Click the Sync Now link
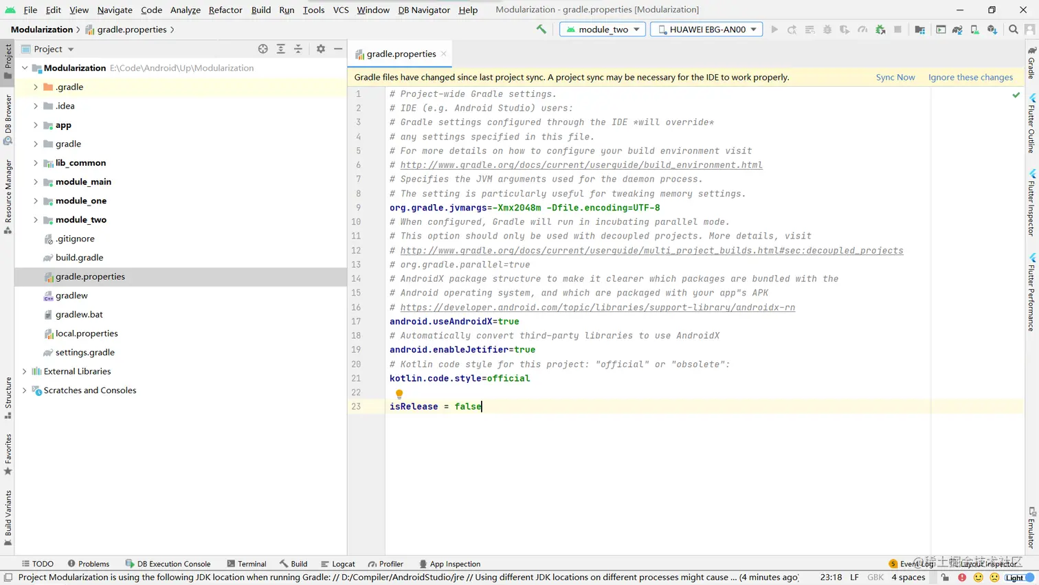This screenshot has width=1039, height=585. coord(895,77)
